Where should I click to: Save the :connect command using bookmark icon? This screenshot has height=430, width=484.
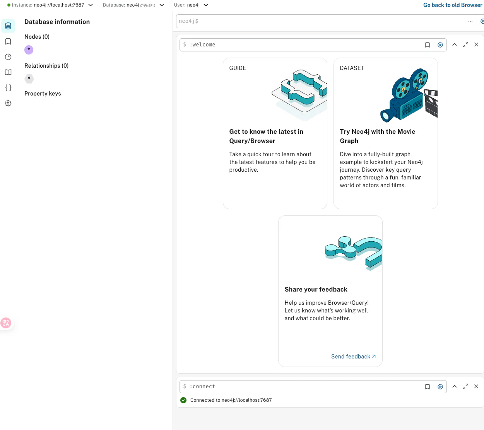(428, 387)
